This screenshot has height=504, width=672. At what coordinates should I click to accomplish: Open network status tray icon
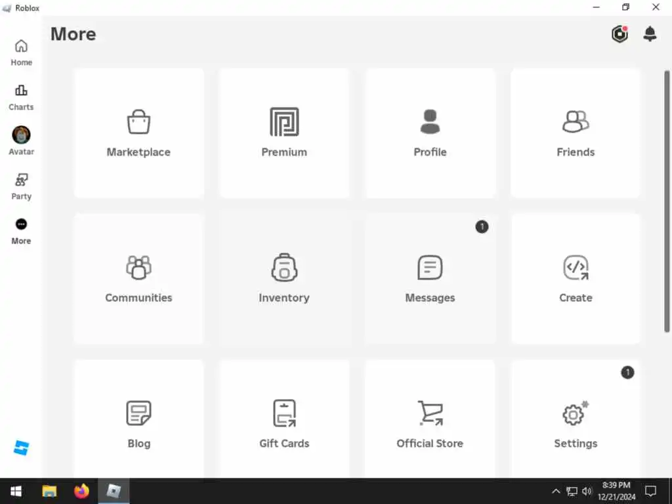[x=572, y=491]
